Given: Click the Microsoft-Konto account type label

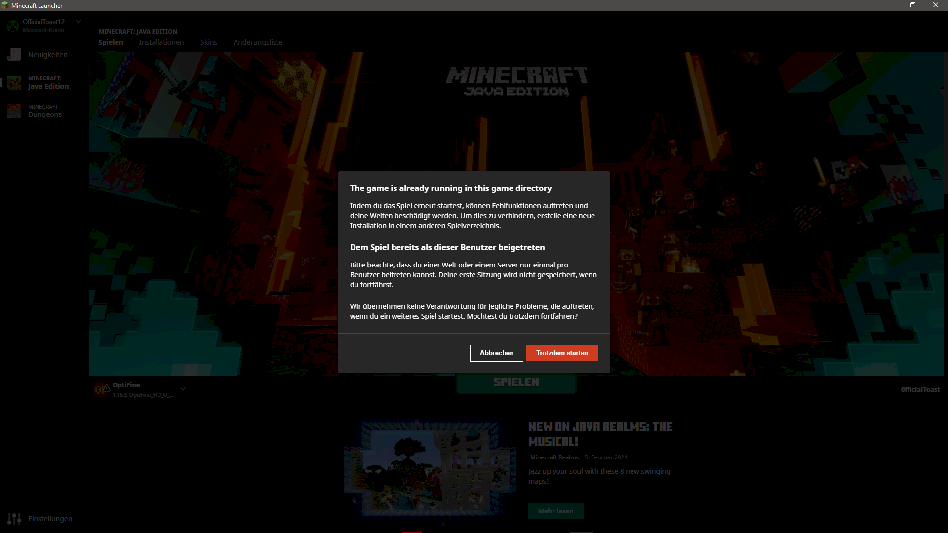Looking at the screenshot, I should coord(43,30).
